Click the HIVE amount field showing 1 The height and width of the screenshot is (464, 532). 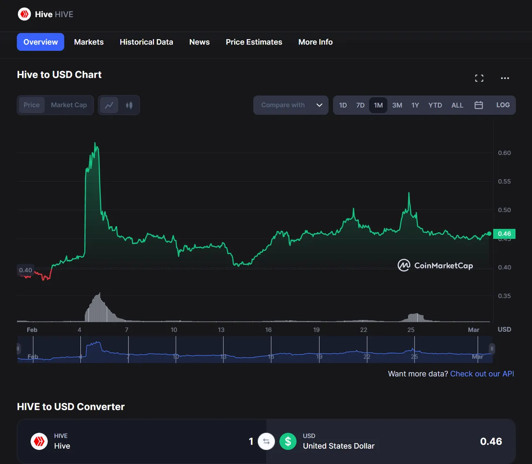[251, 441]
